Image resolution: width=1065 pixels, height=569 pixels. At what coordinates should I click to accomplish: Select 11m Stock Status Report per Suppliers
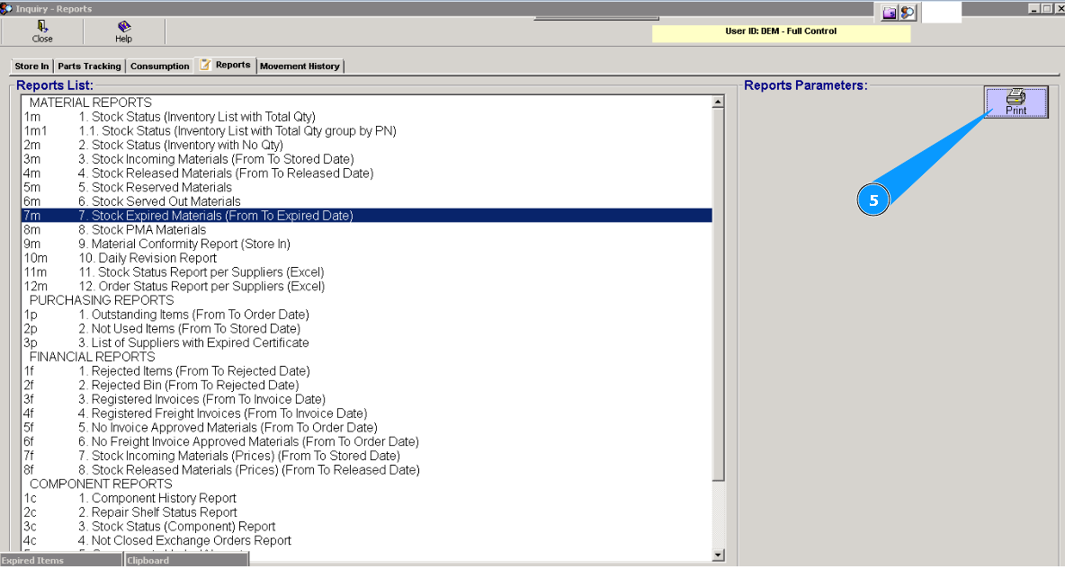[367, 272]
